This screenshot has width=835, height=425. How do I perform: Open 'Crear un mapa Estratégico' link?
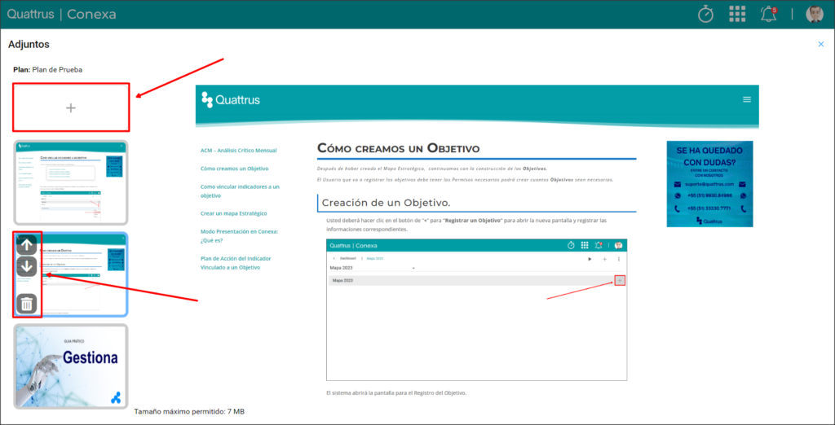tap(234, 213)
